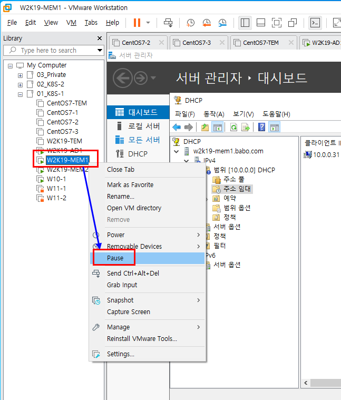Choose Send Ctrl+Alt+Del in context menu

pos(148,273)
